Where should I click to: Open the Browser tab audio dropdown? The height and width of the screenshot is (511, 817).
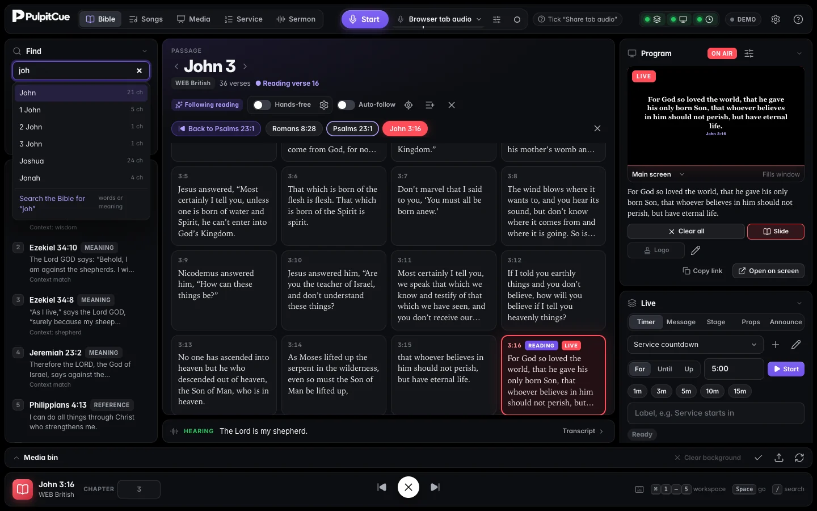pos(440,19)
